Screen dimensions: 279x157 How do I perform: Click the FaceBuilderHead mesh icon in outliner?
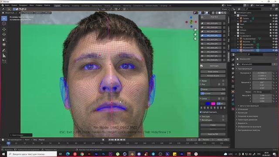tap(241, 39)
